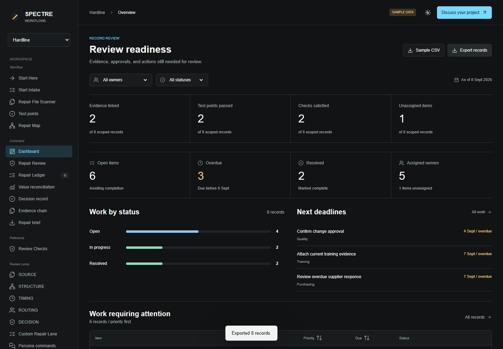Image resolution: width=503 pixels, height=349 pixels.
Task: Click the Overdue clock icon
Action: pyautogui.click(x=200, y=163)
